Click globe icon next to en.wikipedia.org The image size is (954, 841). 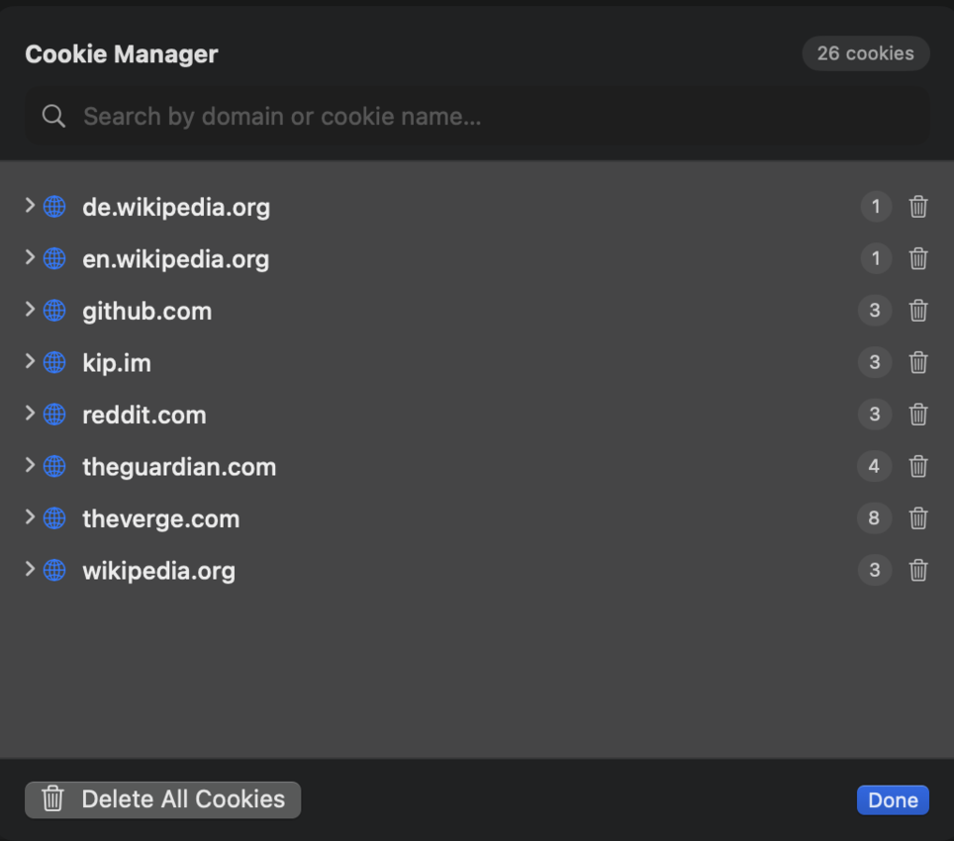(54, 258)
